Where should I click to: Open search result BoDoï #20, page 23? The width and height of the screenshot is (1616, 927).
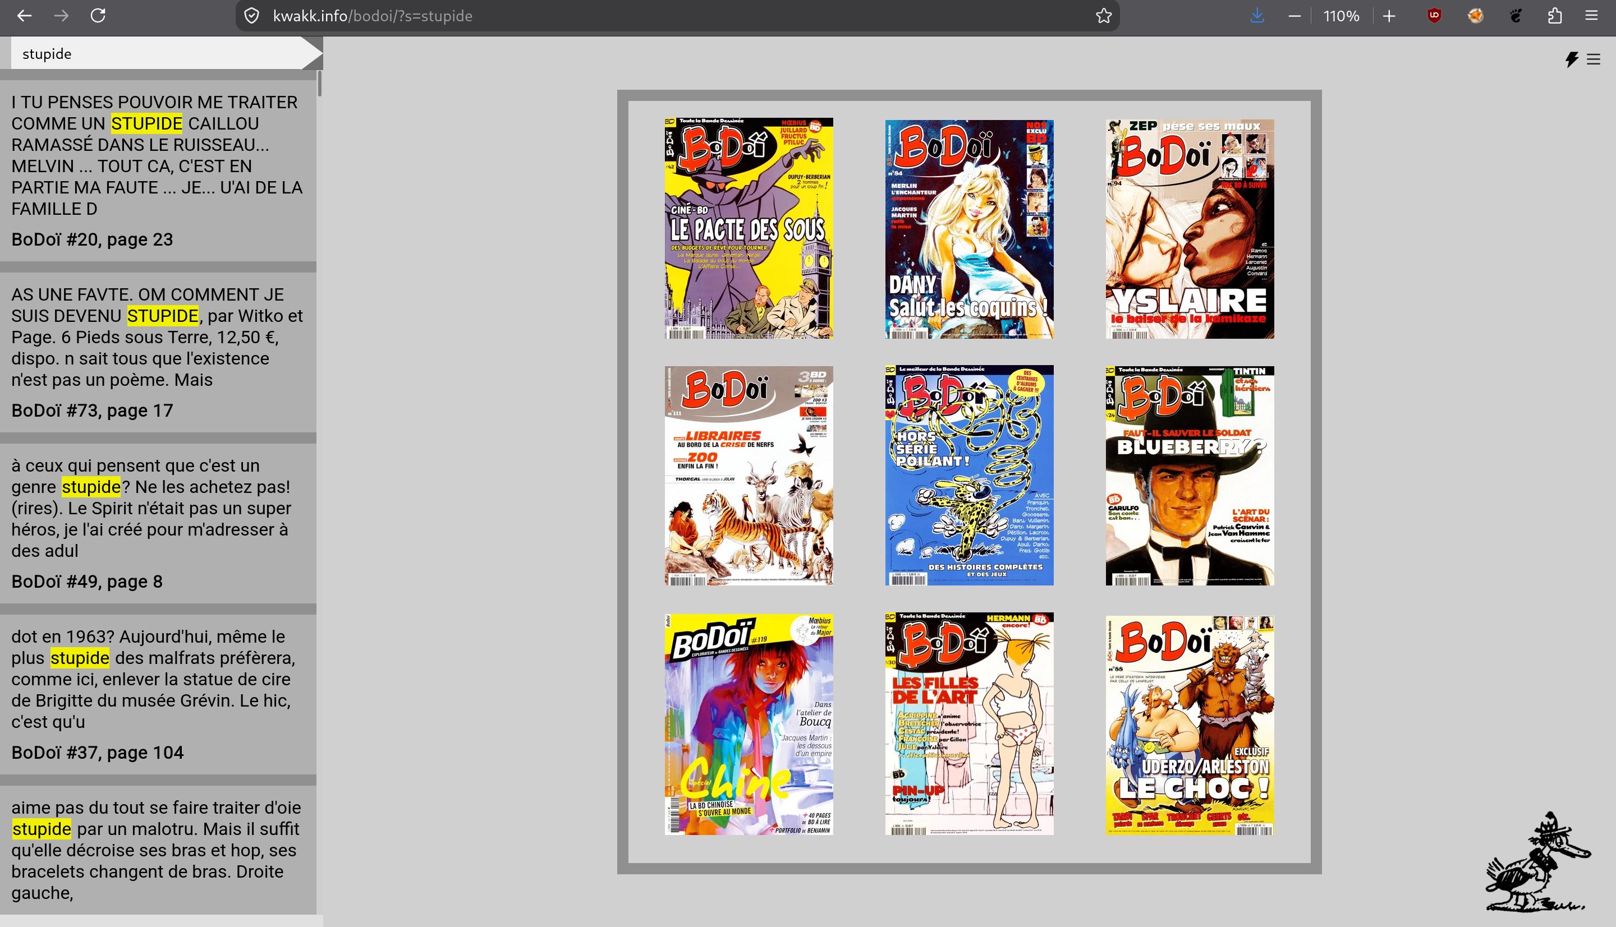pyautogui.click(x=158, y=170)
